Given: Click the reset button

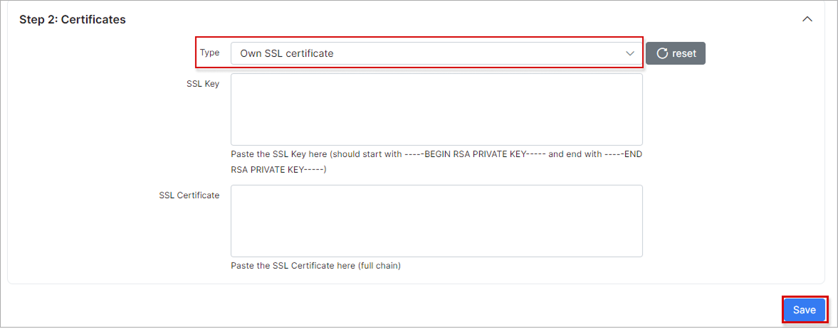Looking at the screenshot, I should tap(676, 53).
